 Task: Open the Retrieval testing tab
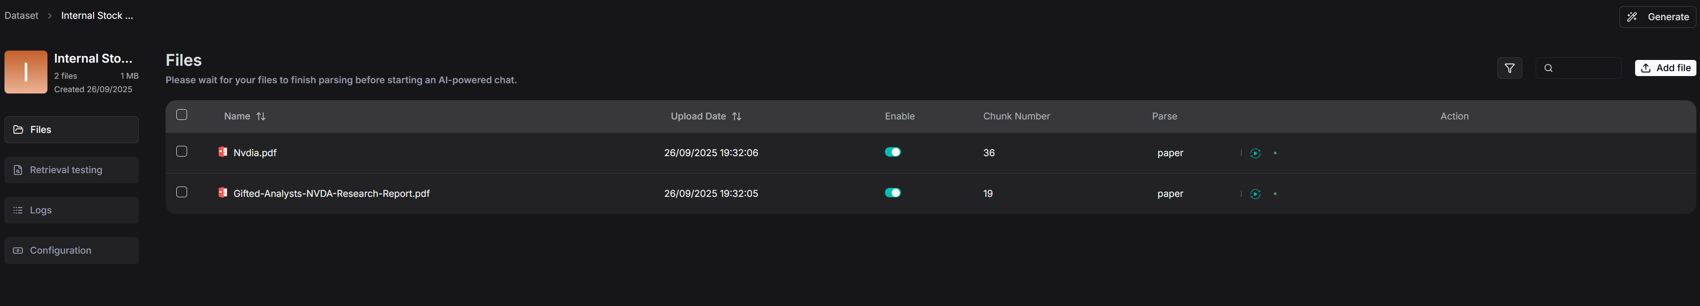71,170
